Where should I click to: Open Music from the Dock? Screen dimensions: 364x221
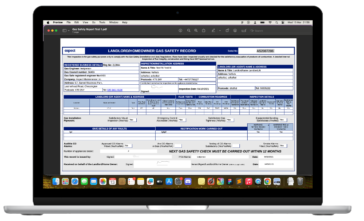249,182
